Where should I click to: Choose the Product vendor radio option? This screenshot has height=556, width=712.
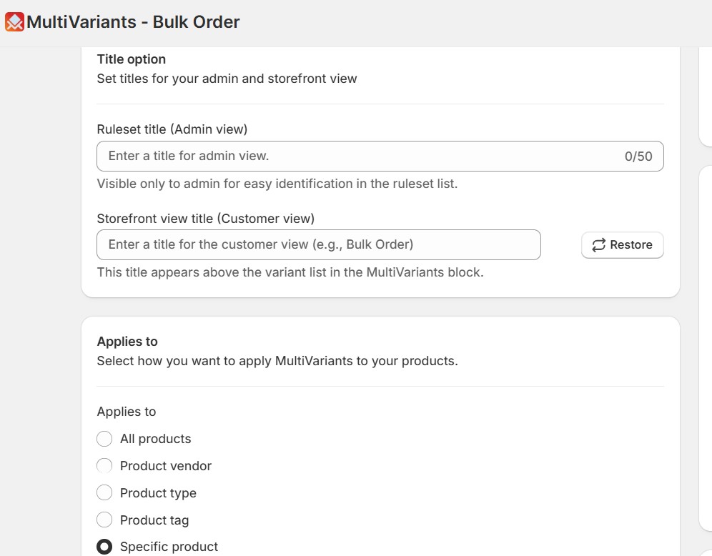pos(104,466)
